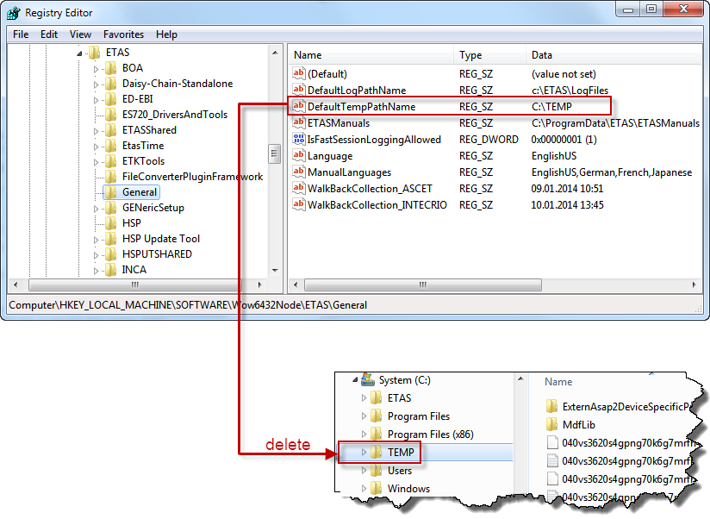Select the MdfLib folder icon
The height and width of the screenshot is (519, 710).
(x=552, y=424)
